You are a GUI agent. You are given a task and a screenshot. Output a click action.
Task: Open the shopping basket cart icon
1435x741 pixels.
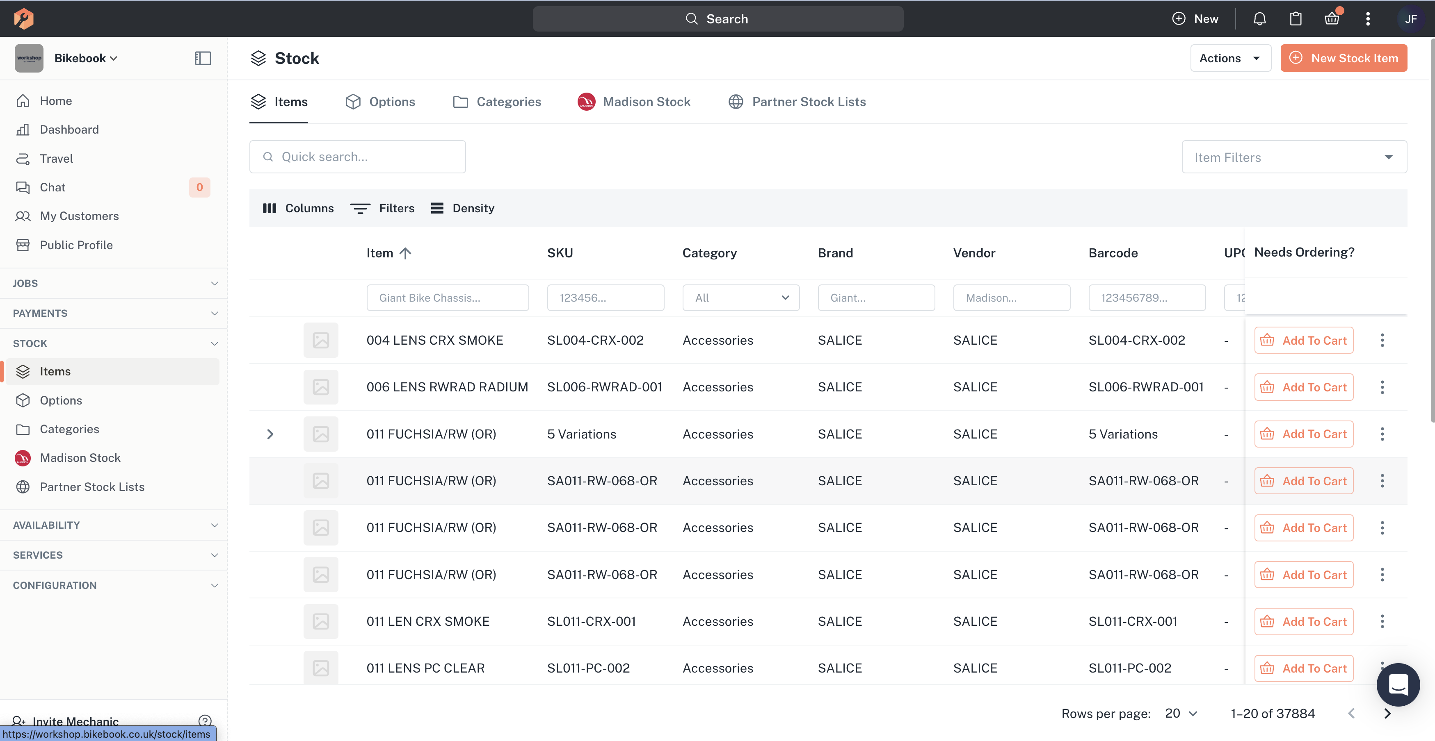point(1332,19)
